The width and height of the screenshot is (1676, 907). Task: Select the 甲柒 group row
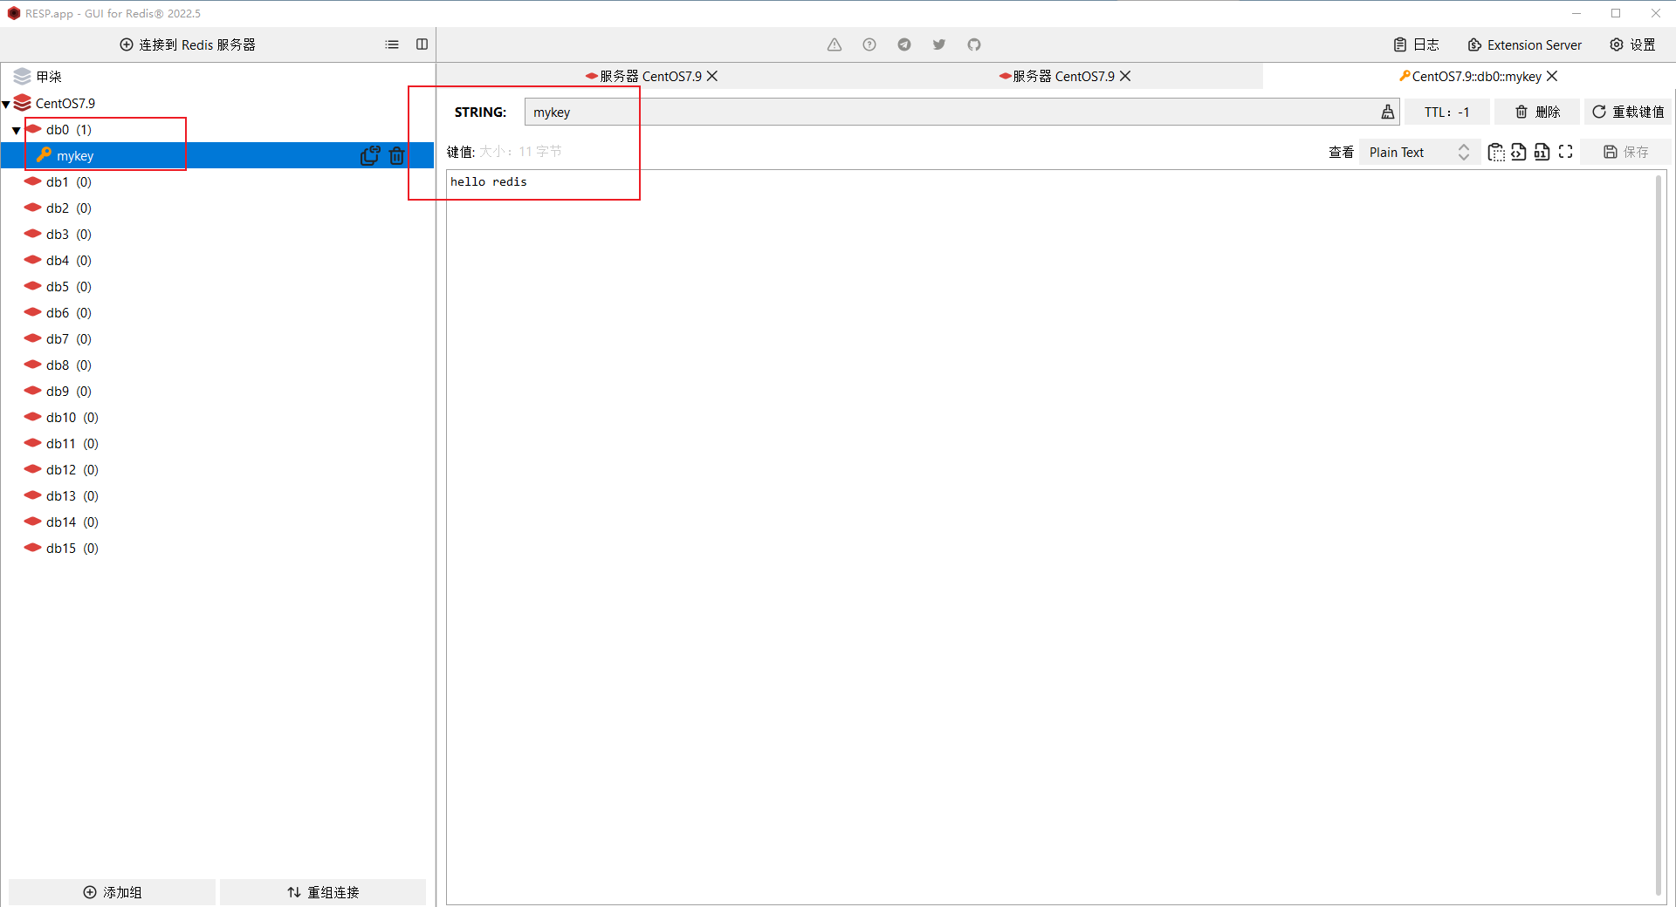[x=217, y=77]
